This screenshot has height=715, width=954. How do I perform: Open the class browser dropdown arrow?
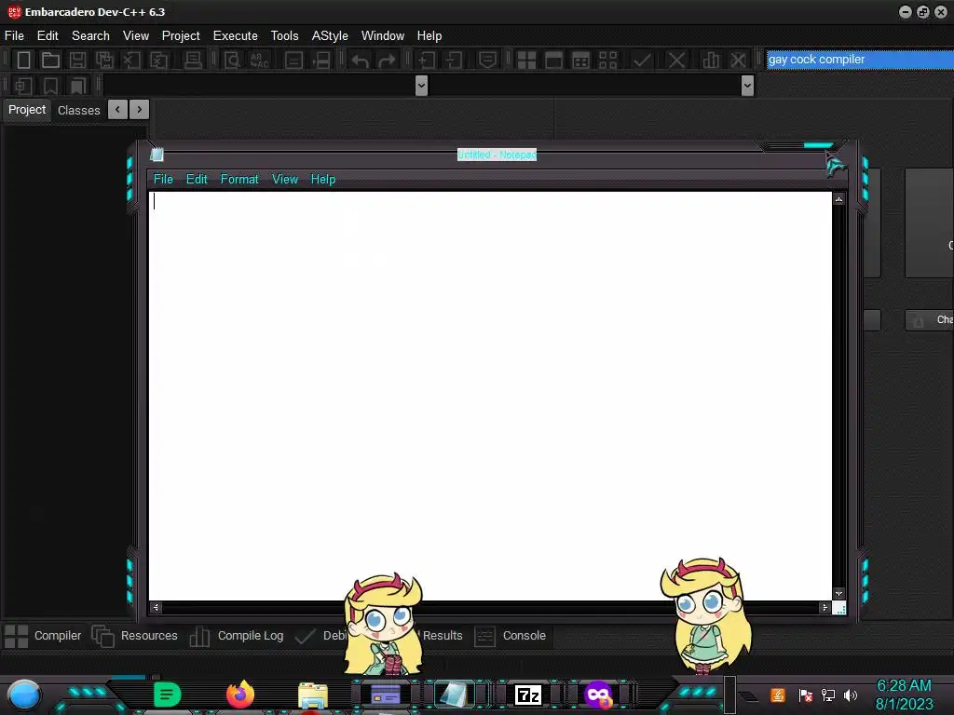(421, 86)
